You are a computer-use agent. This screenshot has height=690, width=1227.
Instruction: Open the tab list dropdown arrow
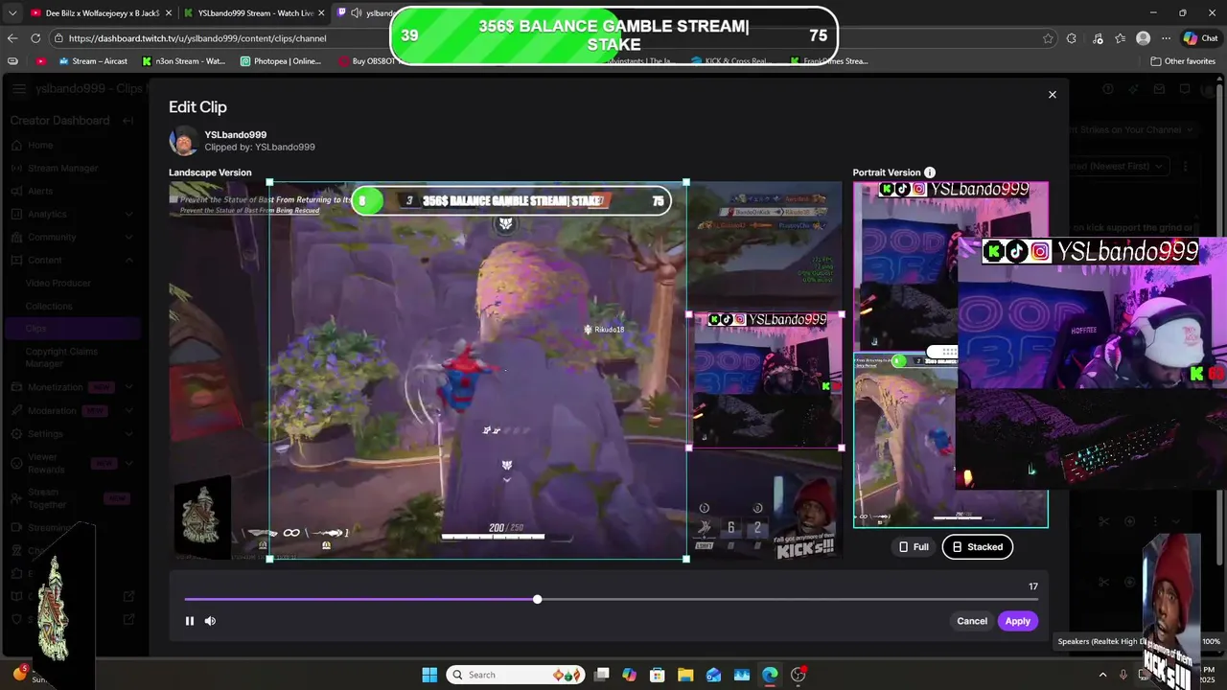(12, 13)
